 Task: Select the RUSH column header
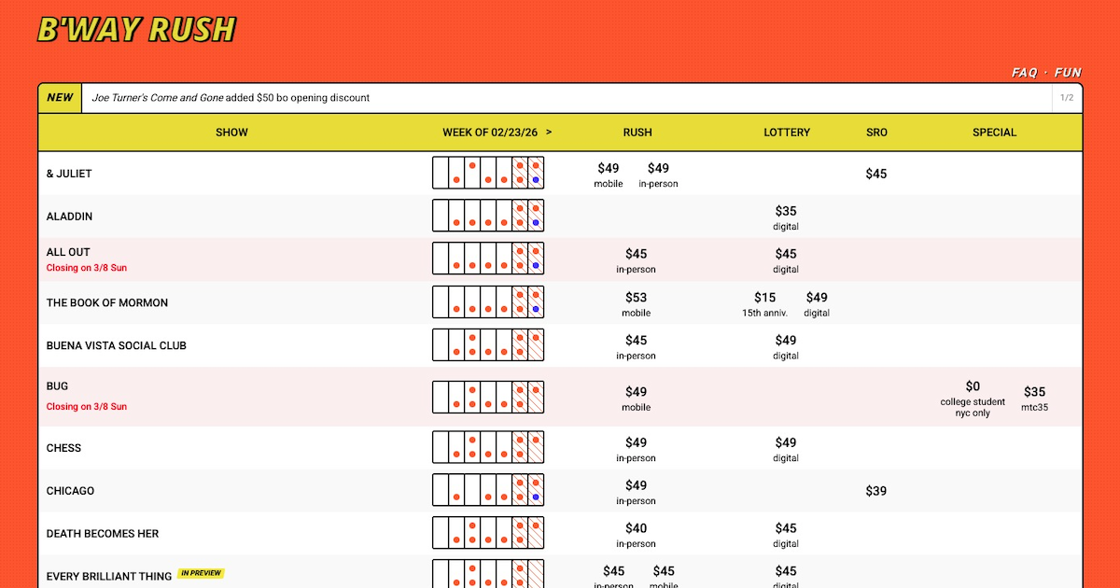tap(637, 133)
